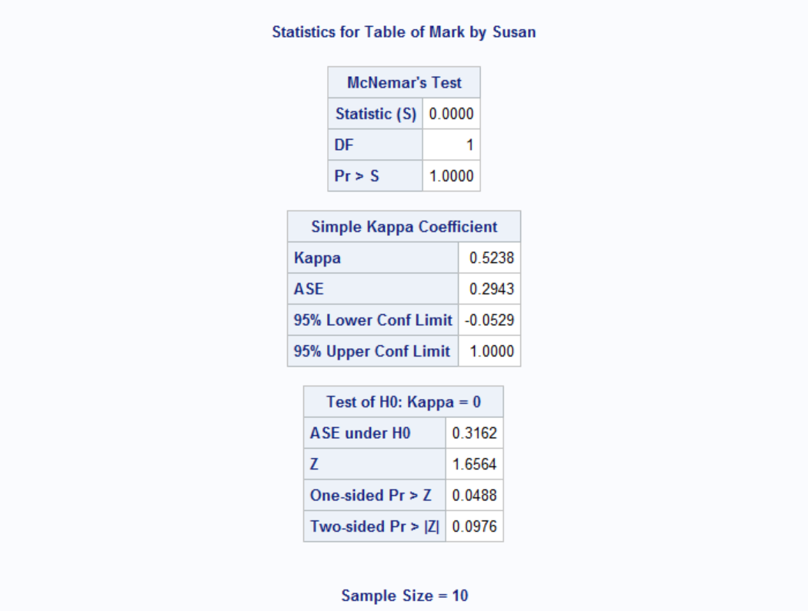
Task: Click the Statistic (S) row label
Action: (x=376, y=114)
